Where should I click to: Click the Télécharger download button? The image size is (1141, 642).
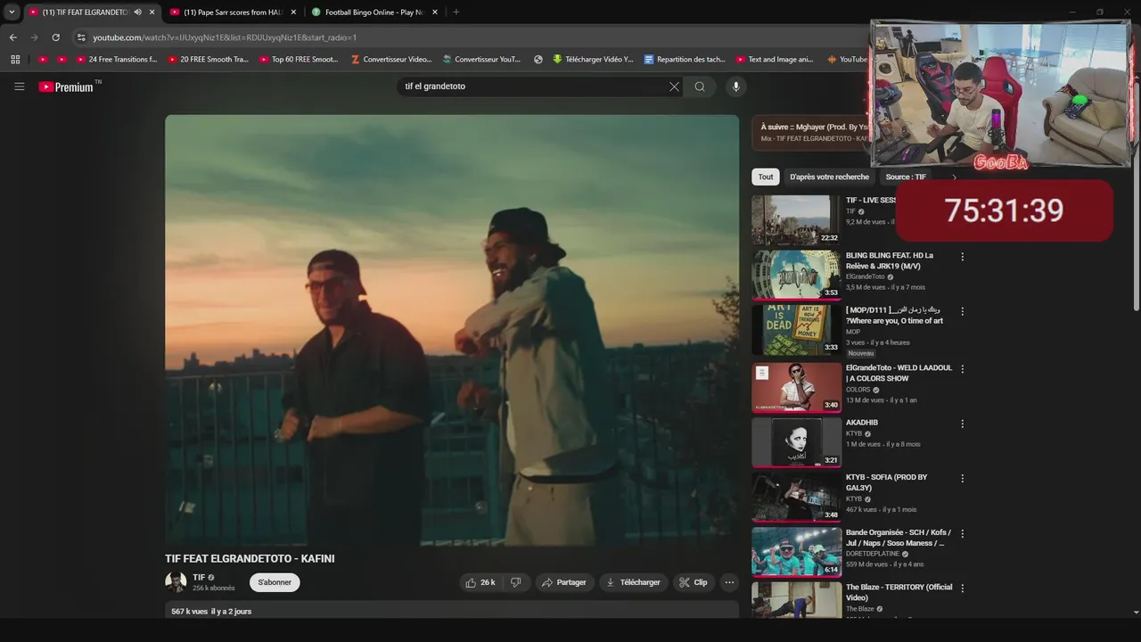(633, 582)
